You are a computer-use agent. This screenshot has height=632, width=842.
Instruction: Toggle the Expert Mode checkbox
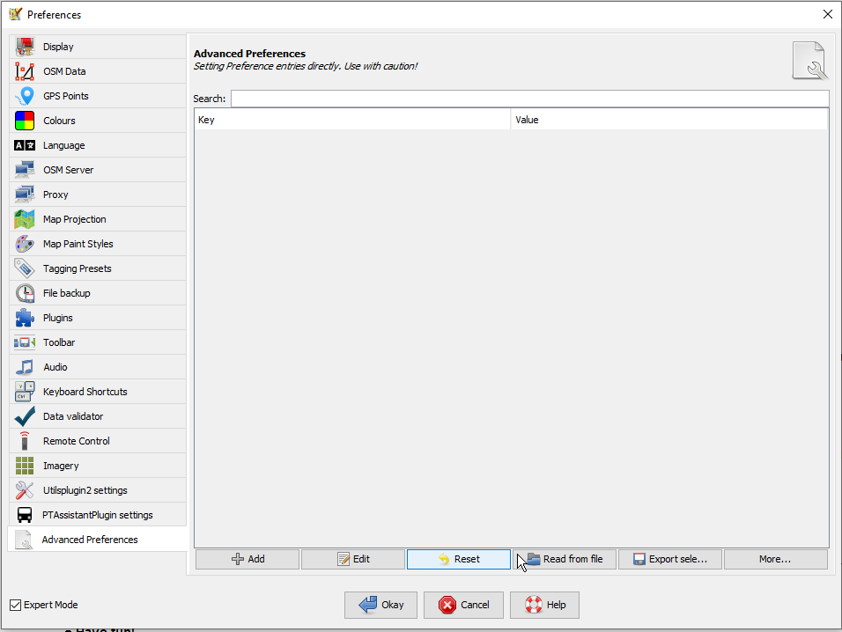[15, 605]
